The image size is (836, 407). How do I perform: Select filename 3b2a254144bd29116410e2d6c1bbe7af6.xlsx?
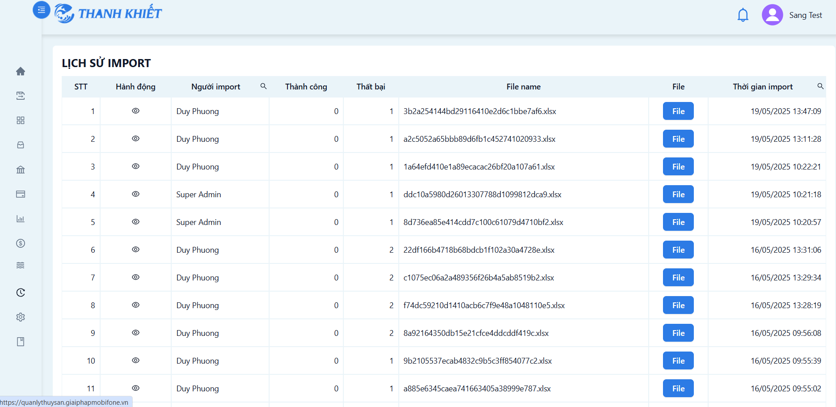pyautogui.click(x=480, y=111)
